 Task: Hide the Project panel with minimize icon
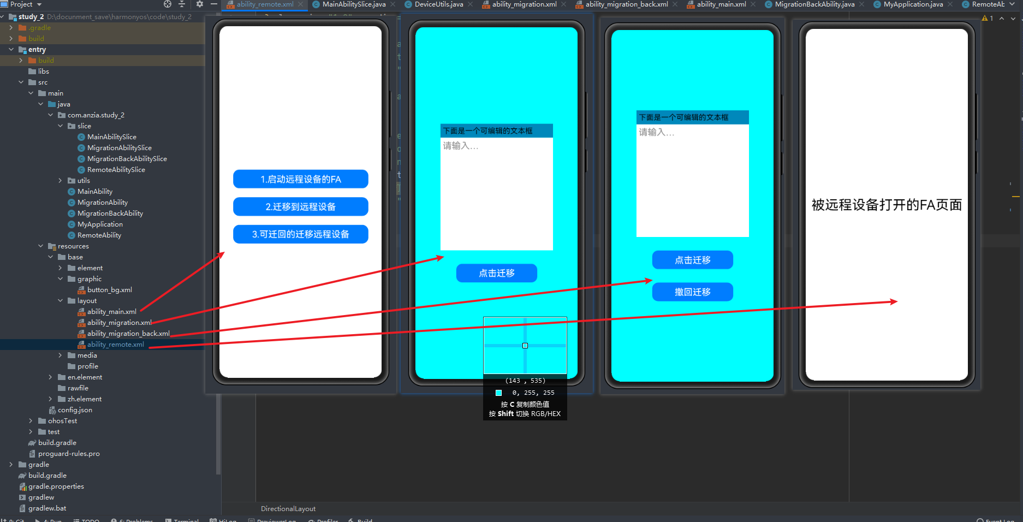214,4
